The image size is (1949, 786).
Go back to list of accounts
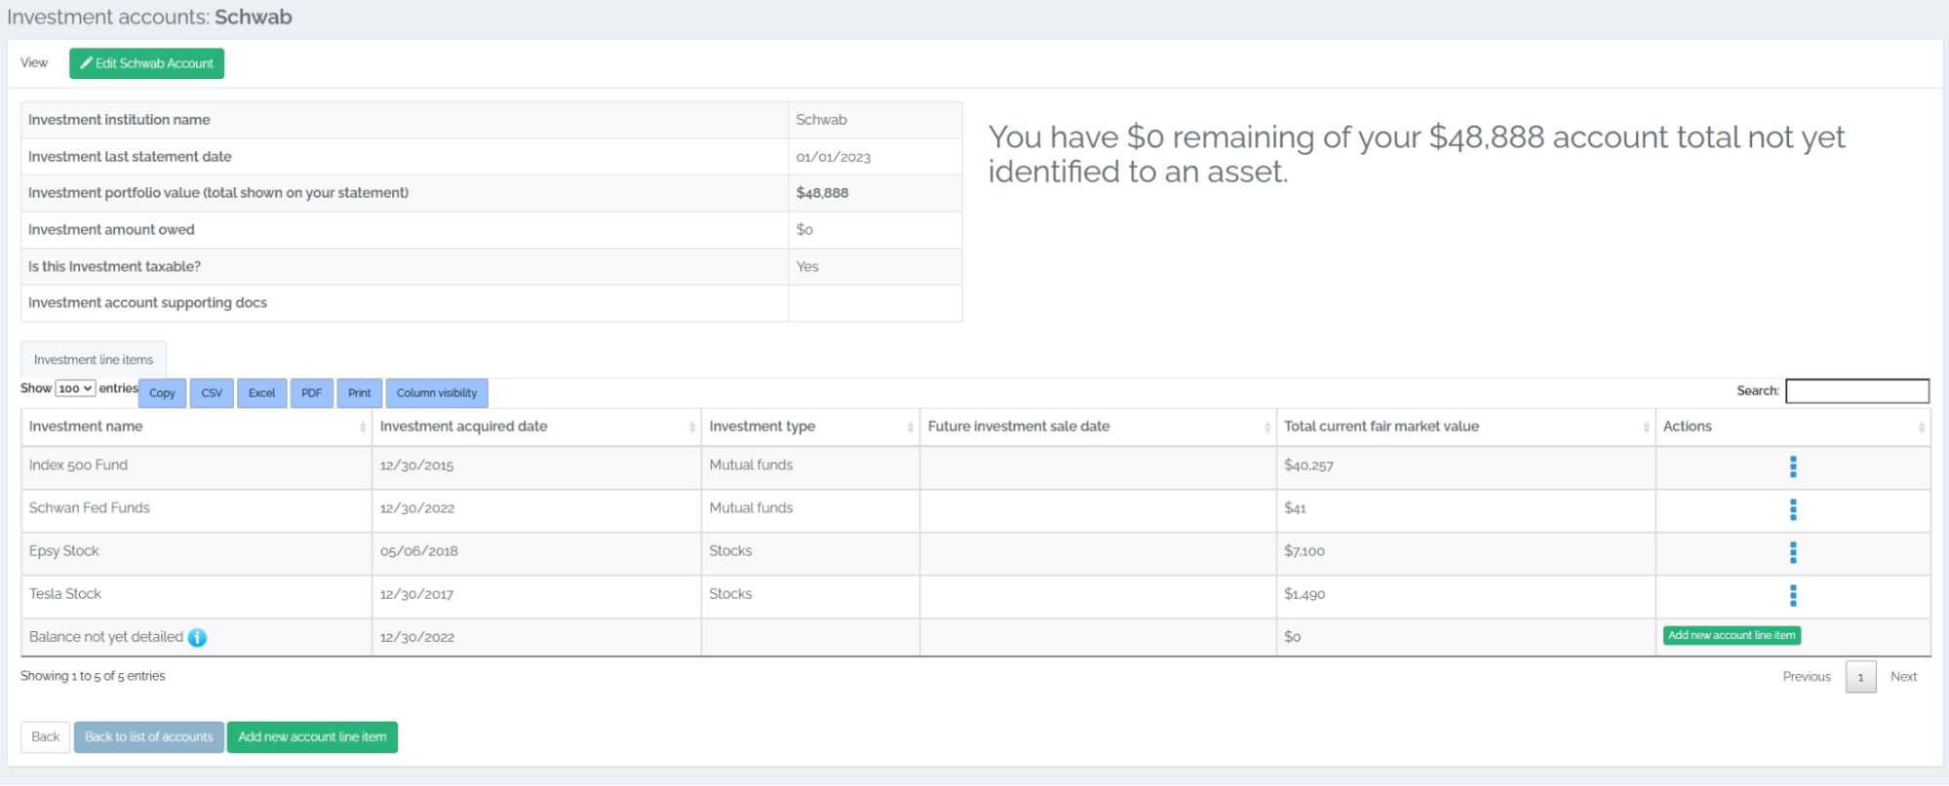pyautogui.click(x=149, y=737)
